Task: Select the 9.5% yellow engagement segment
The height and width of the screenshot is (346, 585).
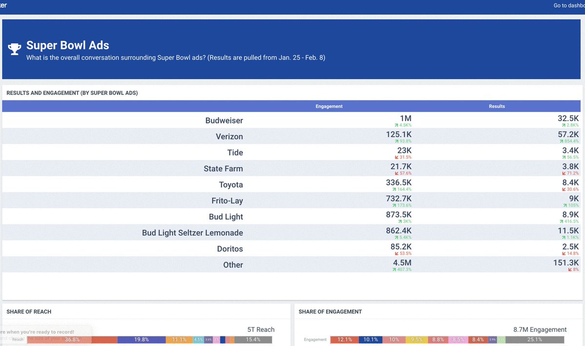Action: (417, 340)
